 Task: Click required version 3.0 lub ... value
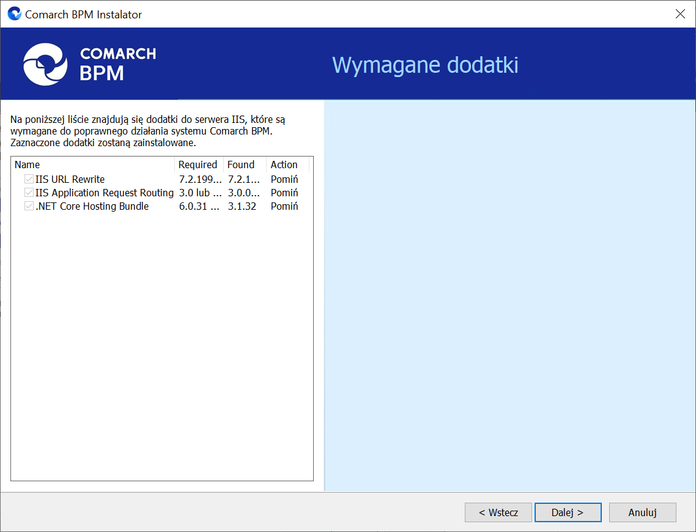(200, 193)
